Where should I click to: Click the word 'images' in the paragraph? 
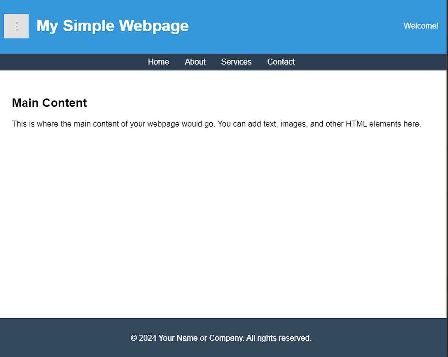click(293, 124)
